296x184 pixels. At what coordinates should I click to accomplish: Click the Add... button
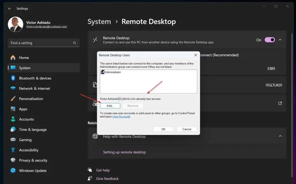(110, 106)
